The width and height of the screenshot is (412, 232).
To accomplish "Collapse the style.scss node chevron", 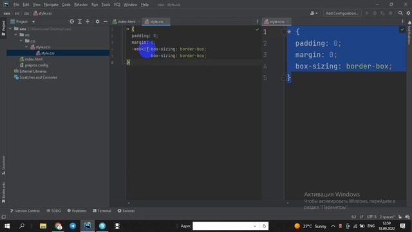I will [x=26, y=47].
